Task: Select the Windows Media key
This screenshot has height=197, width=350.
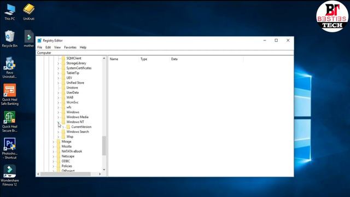Action: tap(77, 117)
